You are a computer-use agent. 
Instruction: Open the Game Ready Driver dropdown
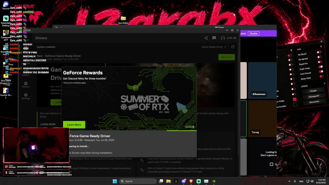(x=214, y=47)
